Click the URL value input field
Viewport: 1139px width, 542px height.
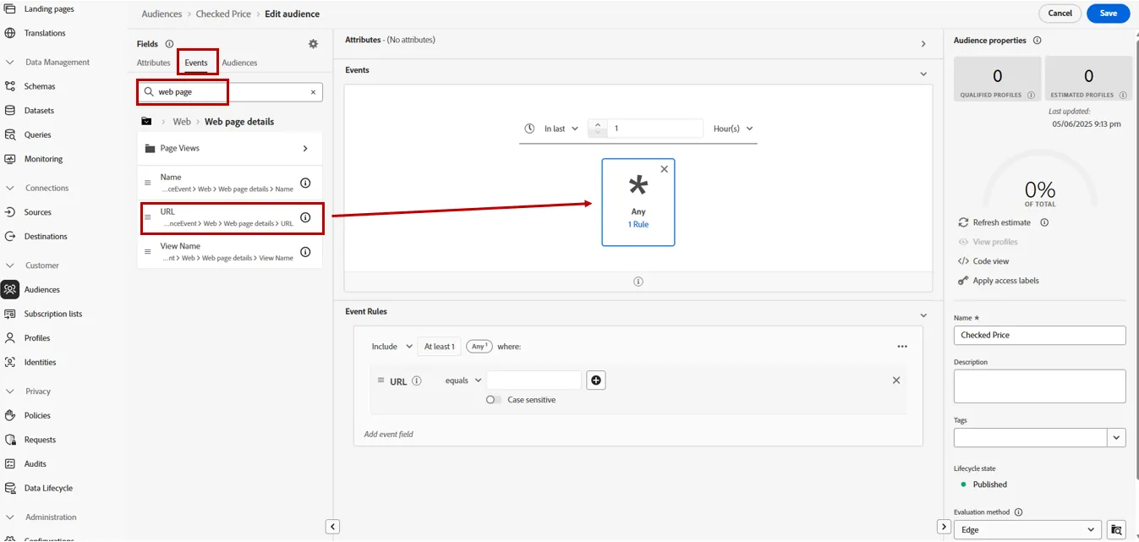[x=534, y=380]
